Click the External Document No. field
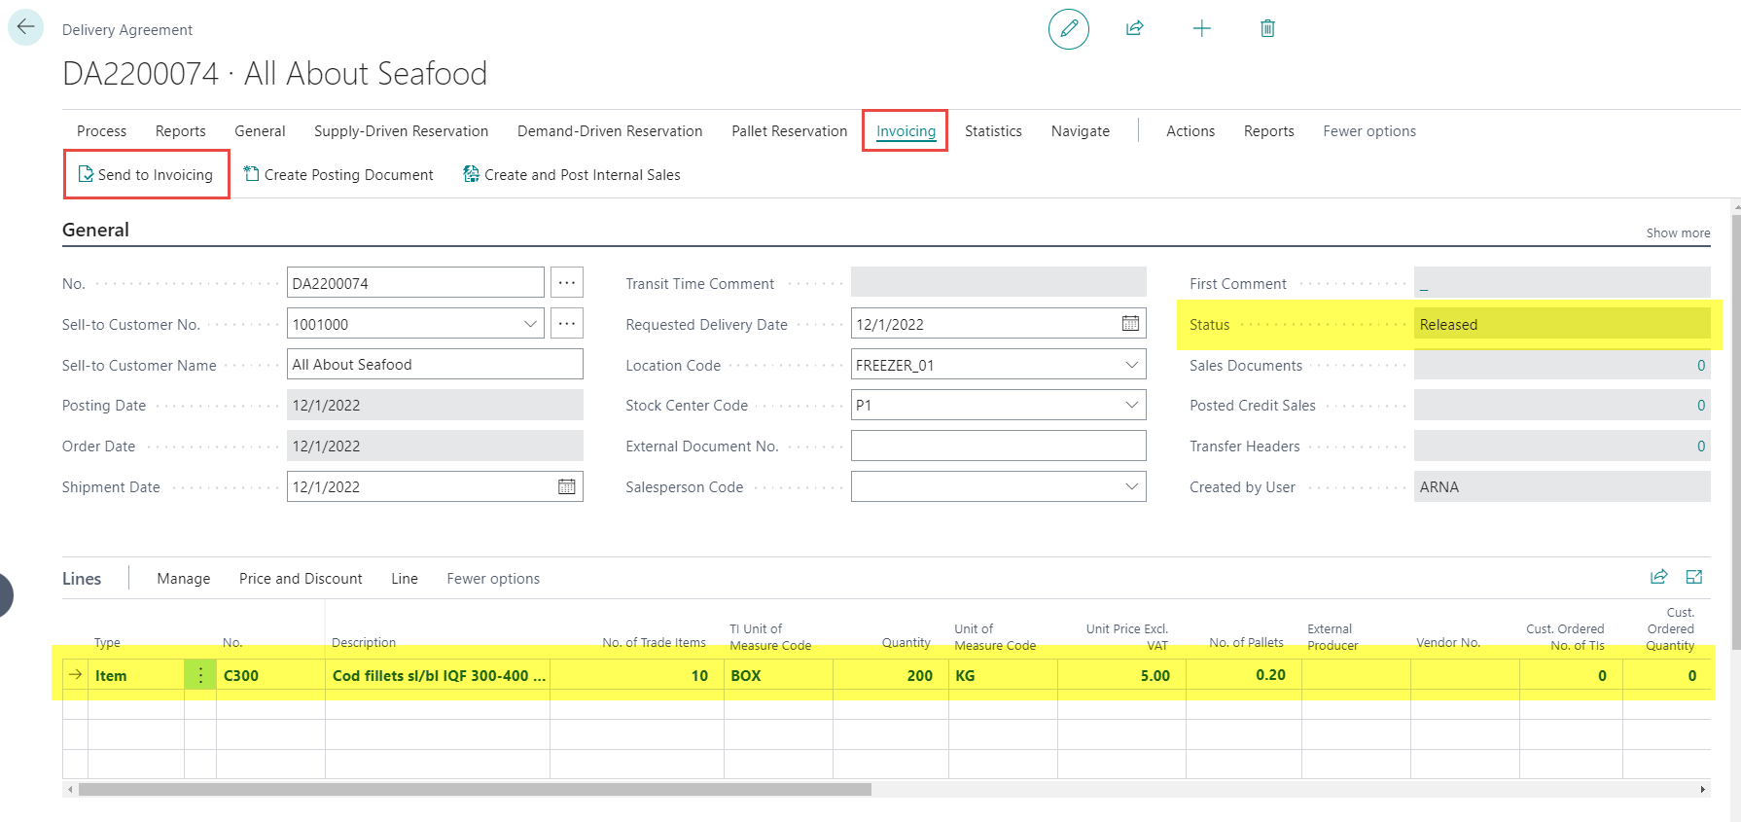Screen dimensions: 1741x822 [997, 446]
